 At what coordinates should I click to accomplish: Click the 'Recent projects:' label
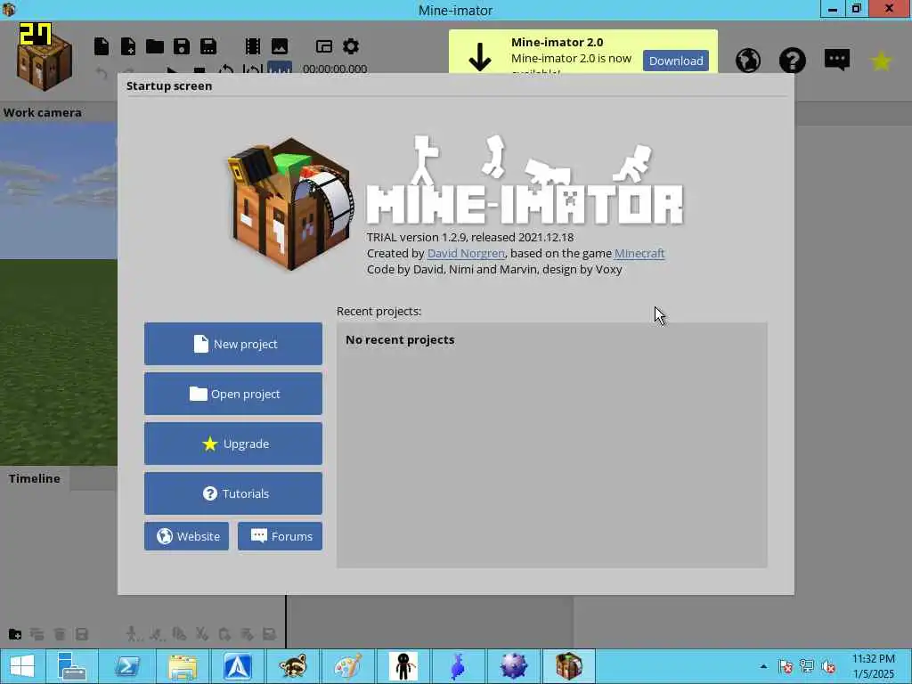tap(379, 311)
